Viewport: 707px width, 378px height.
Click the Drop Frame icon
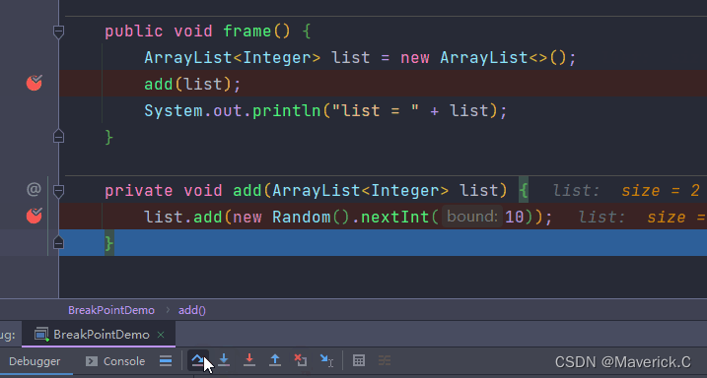point(301,360)
